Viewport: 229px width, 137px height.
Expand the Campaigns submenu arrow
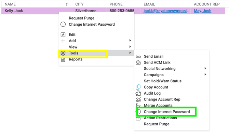(205, 75)
